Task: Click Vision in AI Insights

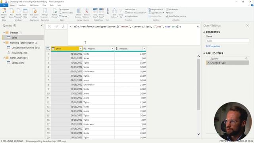Action: coord(170,13)
